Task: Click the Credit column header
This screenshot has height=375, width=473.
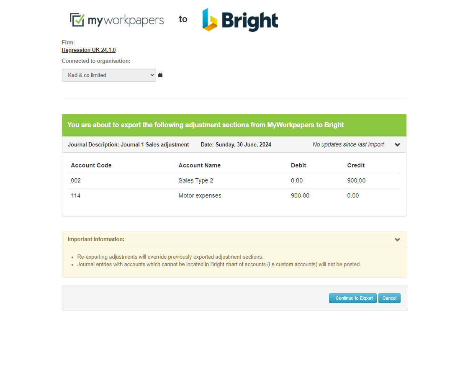Action: 356,165
